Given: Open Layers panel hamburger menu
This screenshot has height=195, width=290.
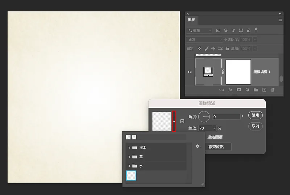Looking at the screenshot, I should [x=280, y=20].
